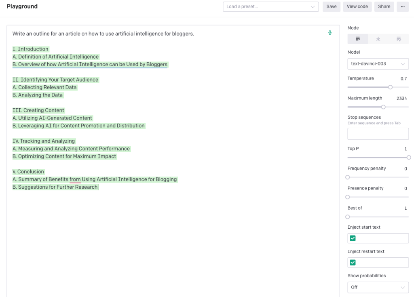Image resolution: width=414 pixels, height=297 pixels.
Task: Click the Presence penalty slider handle
Action: point(348,197)
